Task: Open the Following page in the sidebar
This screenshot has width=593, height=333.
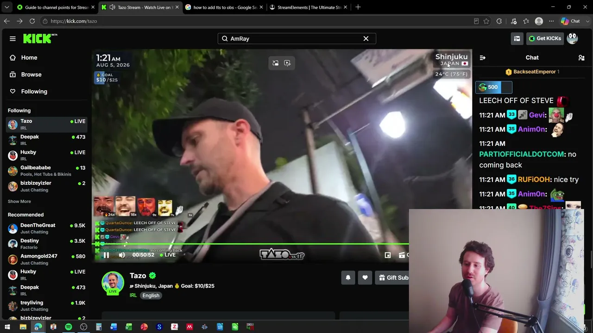Action: coord(34,91)
